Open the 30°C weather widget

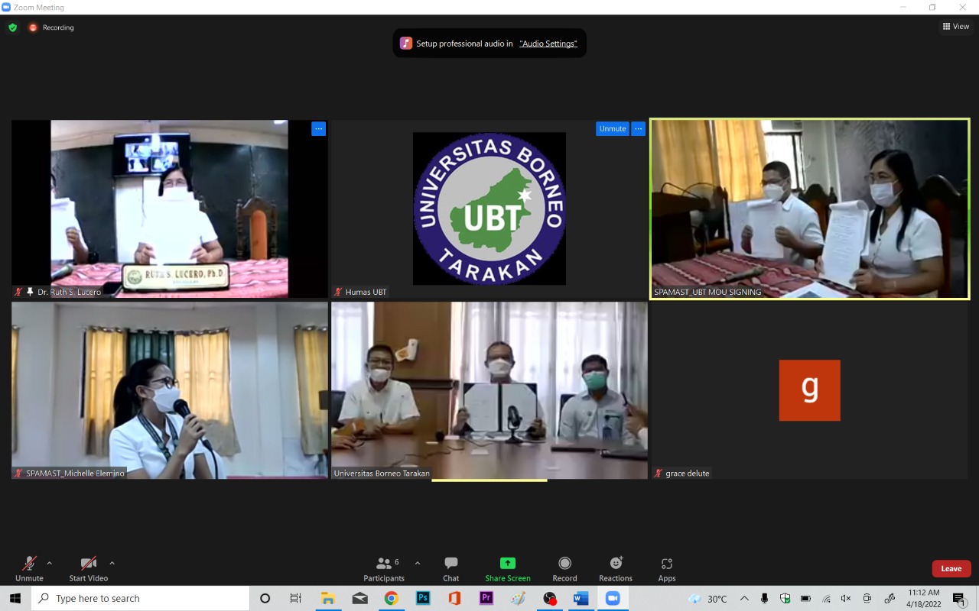[x=707, y=599]
